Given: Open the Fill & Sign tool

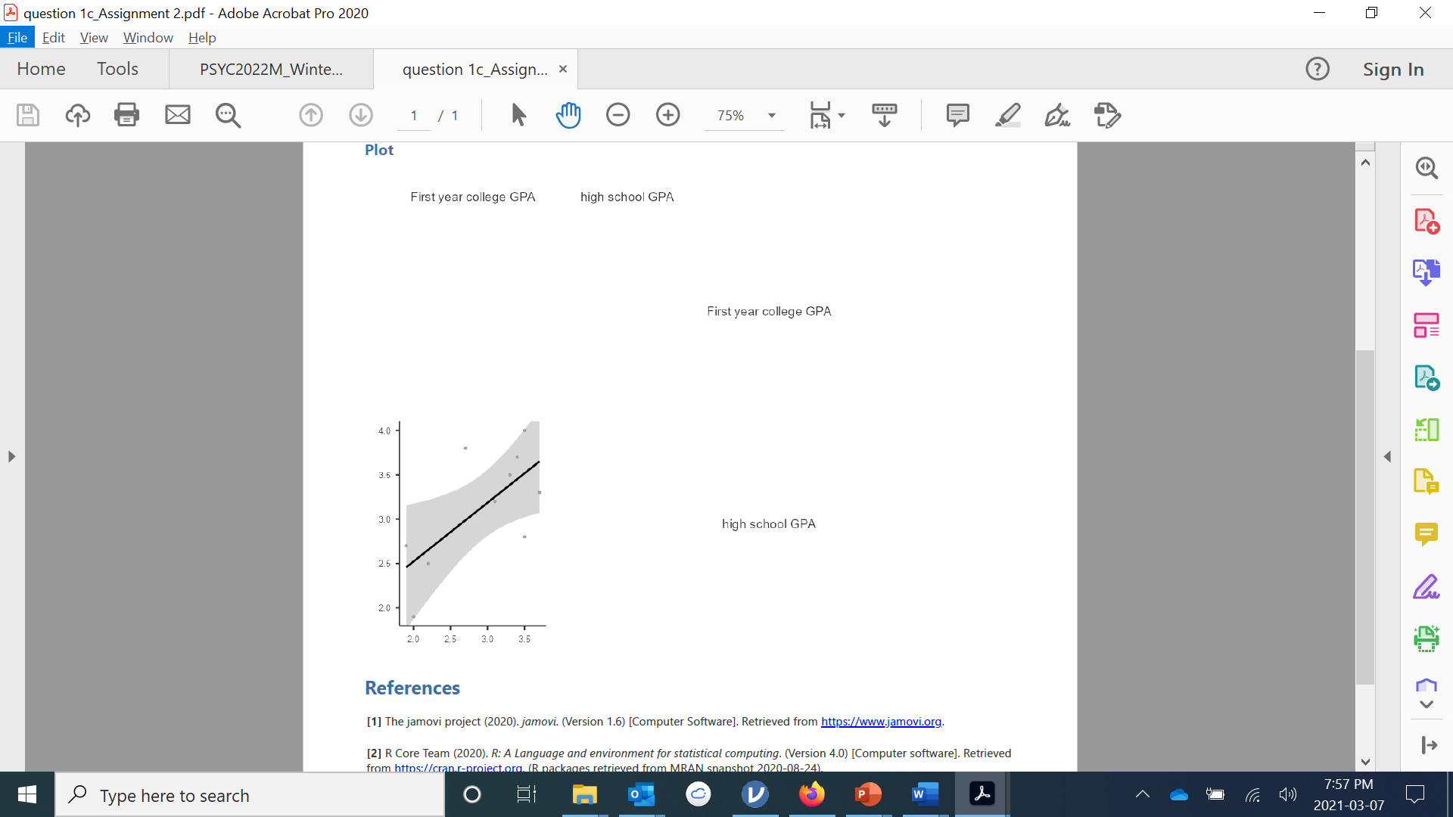Looking at the screenshot, I should [x=1427, y=586].
